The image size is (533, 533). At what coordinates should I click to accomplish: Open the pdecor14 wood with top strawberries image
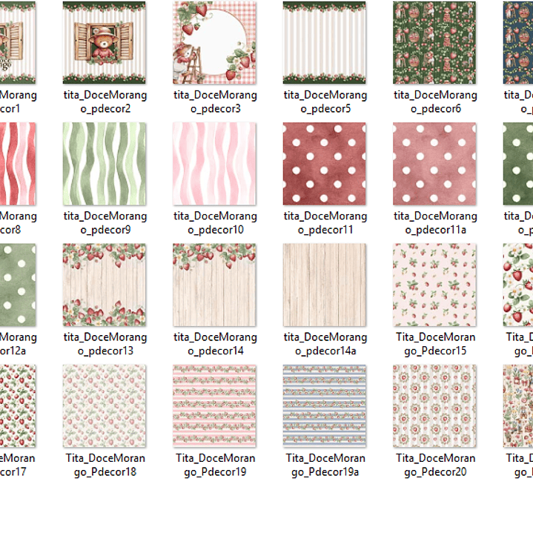click(214, 285)
